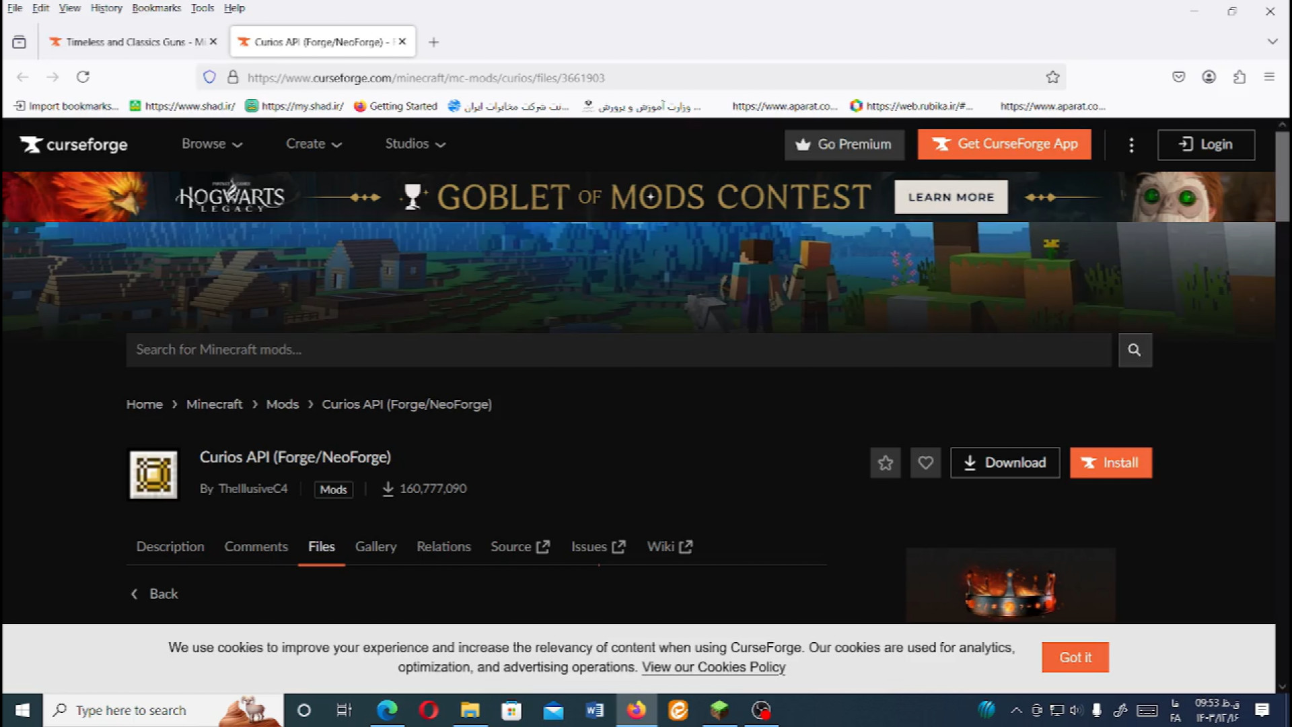The height and width of the screenshot is (727, 1292).
Task: Expand the Browse dropdown menu
Action: tap(212, 144)
